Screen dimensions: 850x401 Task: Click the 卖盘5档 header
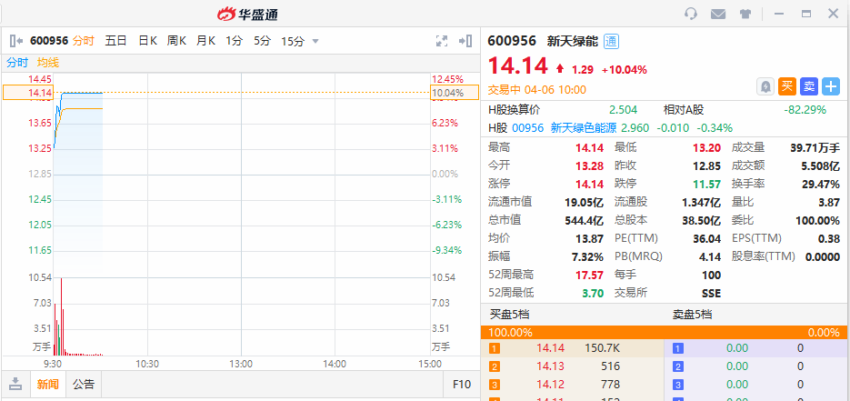[692, 315]
